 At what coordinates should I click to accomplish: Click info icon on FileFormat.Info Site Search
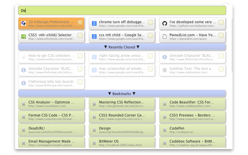[24, 83]
